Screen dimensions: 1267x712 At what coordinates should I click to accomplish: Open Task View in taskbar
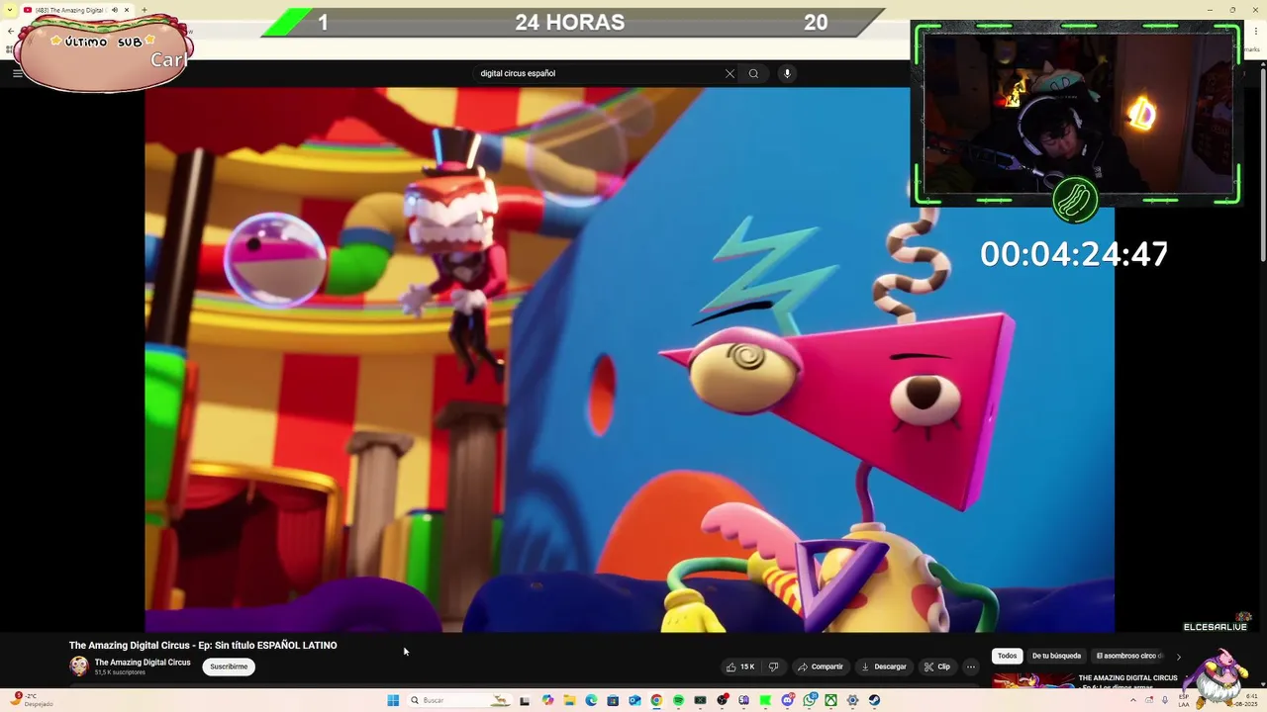[525, 700]
